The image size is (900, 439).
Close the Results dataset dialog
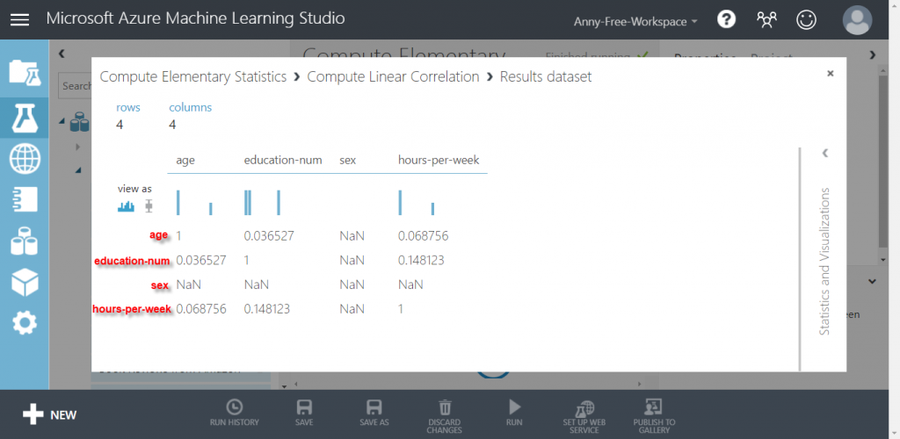(x=830, y=74)
